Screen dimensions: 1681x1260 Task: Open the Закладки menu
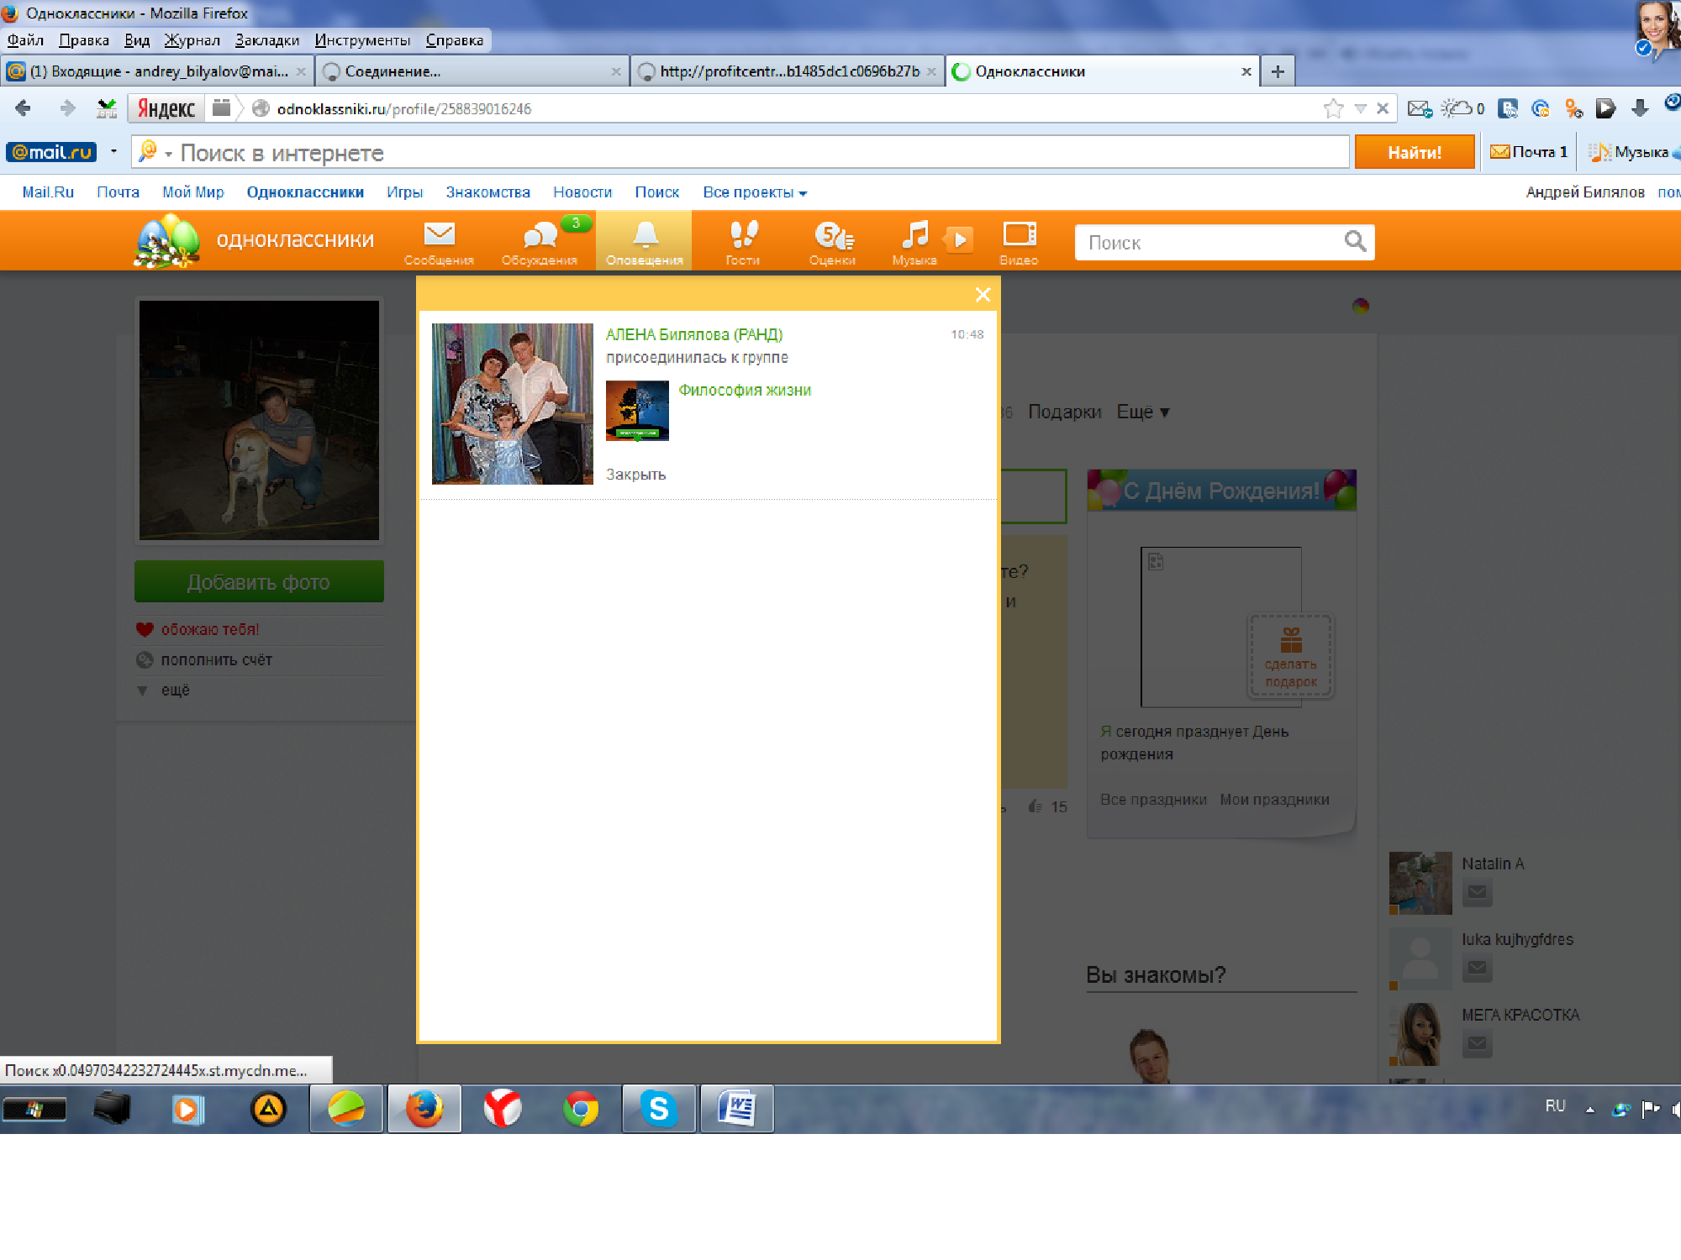tap(267, 40)
